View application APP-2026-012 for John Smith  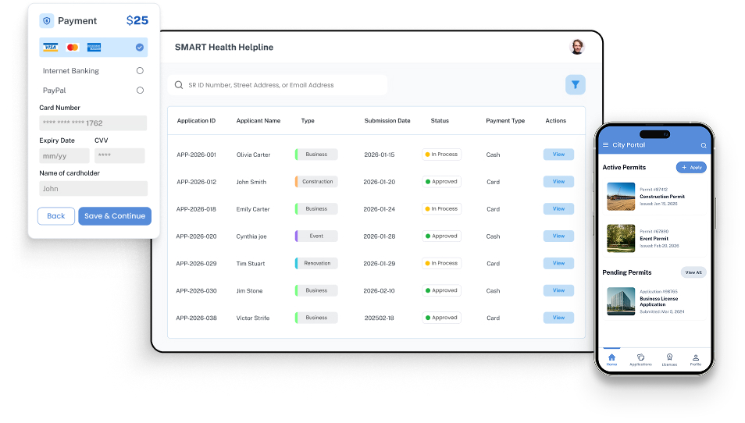[x=558, y=182]
